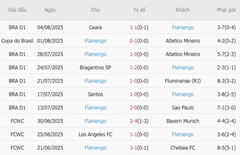Select the "Giải đấu" column header
Image resolution: width=240 pixels, height=155 pixels.
17,10
